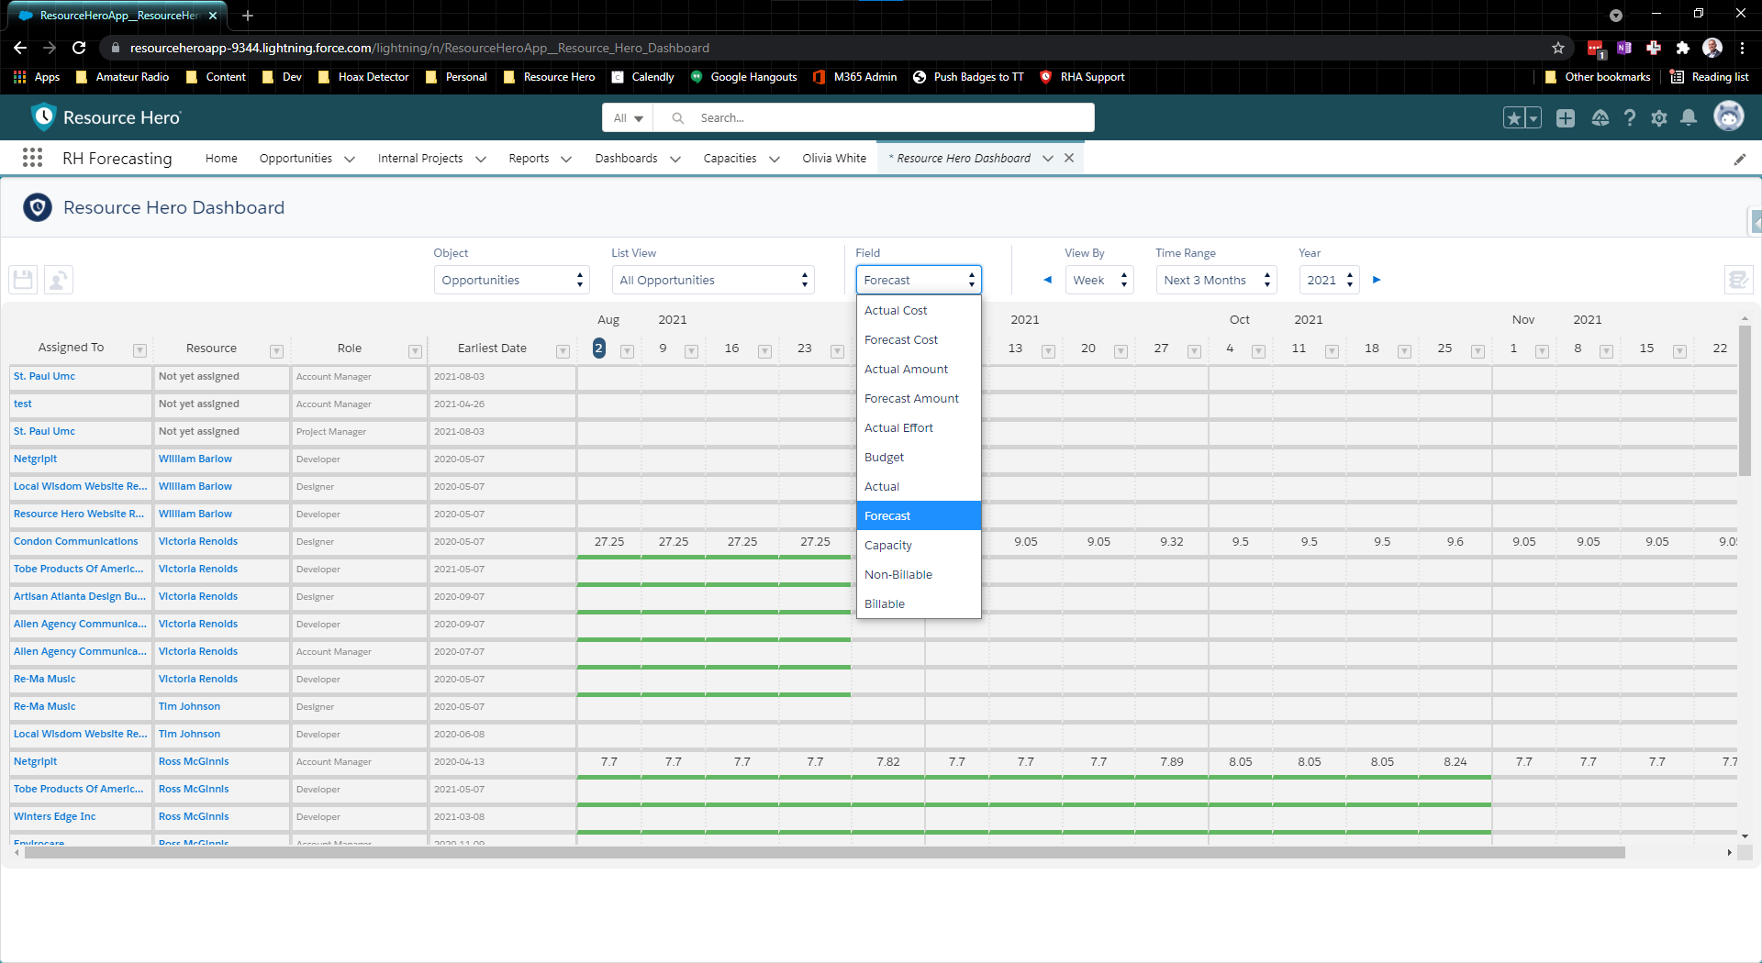The height and width of the screenshot is (963, 1762).
Task: Open the Year 2021 dropdown
Action: (1329, 280)
